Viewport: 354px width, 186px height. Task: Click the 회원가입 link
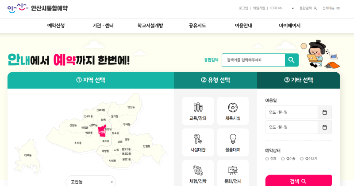[259, 8]
